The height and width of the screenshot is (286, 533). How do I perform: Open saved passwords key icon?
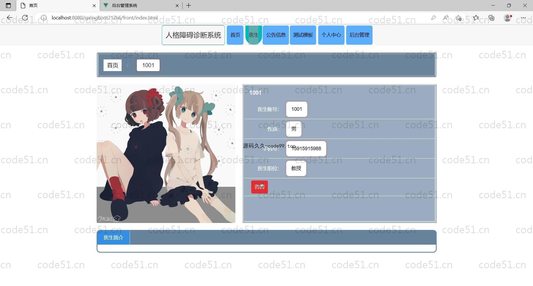click(433, 18)
